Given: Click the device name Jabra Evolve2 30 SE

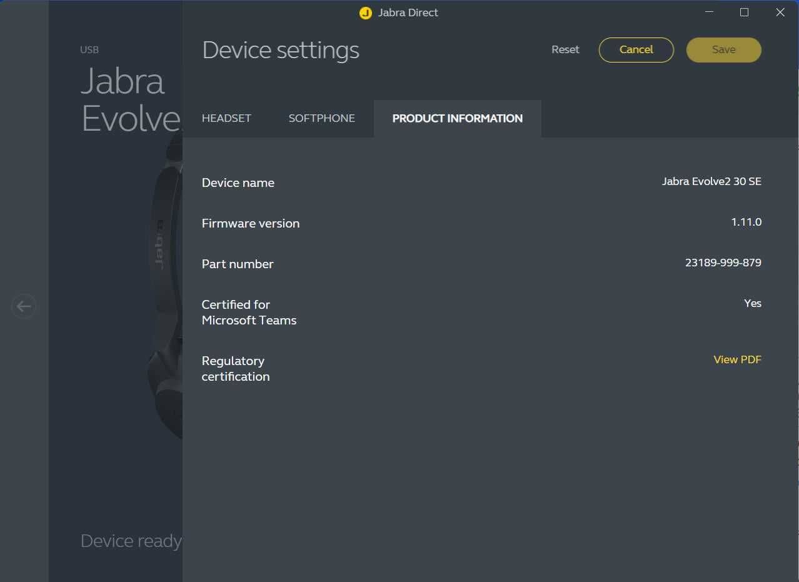Looking at the screenshot, I should 711,181.
